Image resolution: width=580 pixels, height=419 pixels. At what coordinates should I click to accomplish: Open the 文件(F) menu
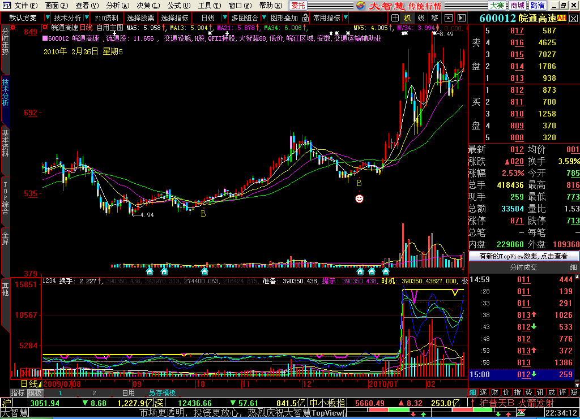pos(26,6)
